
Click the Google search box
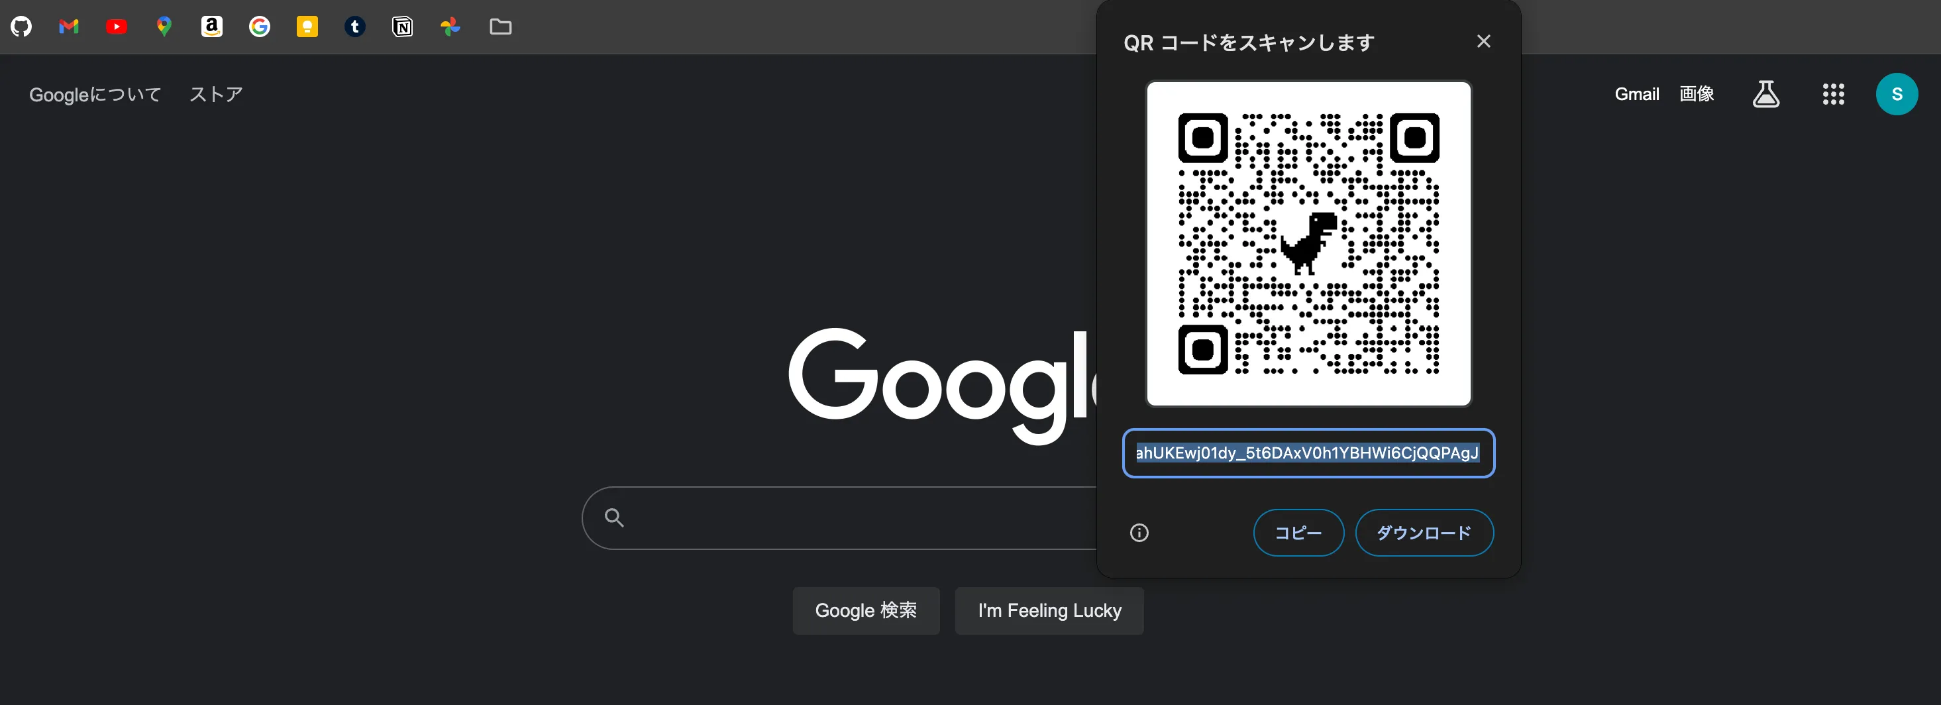[x=839, y=518]
